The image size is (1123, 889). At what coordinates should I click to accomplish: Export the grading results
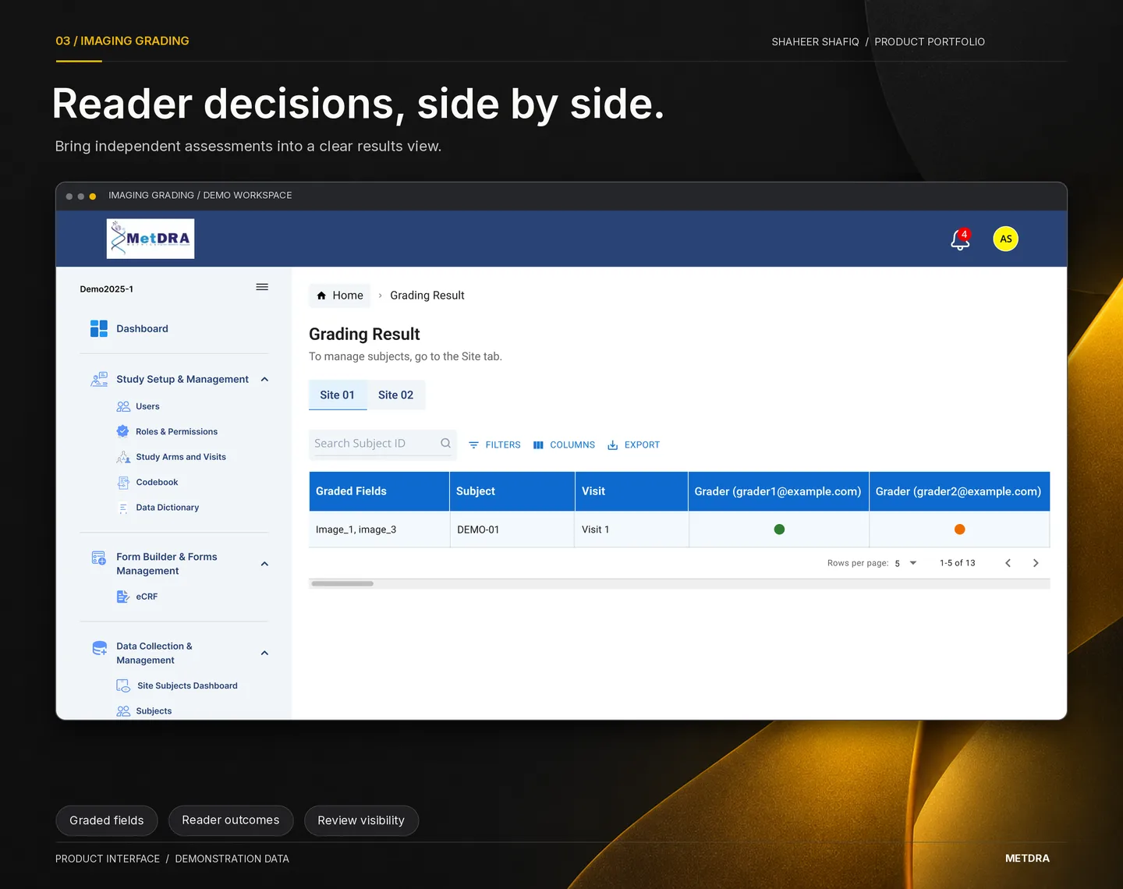pyautogui.click(x=633, y=444)
